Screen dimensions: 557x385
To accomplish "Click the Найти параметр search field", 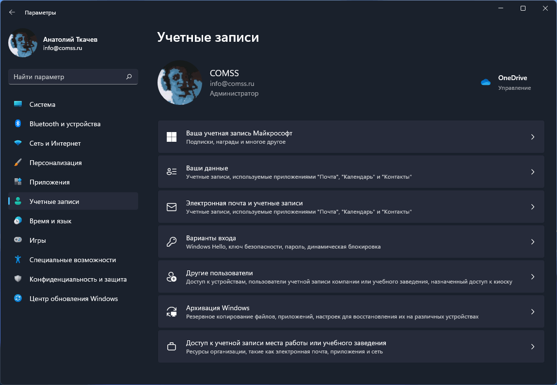I will tap(73, 77).
